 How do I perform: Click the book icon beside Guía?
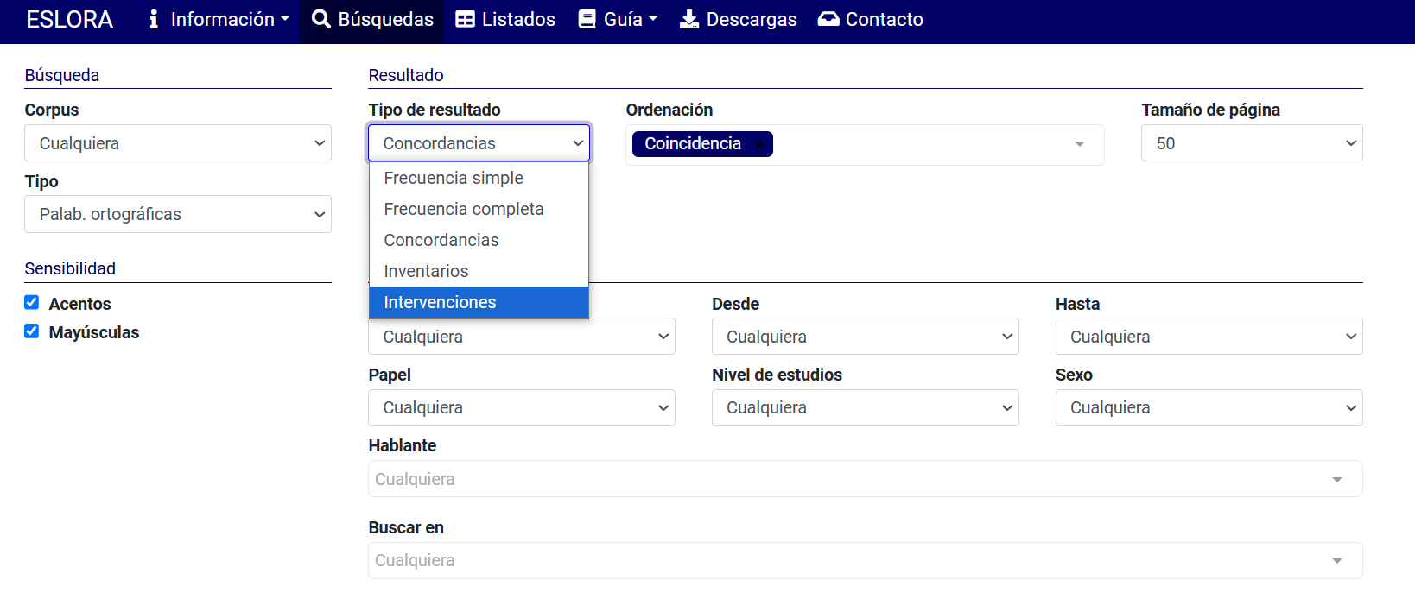(587, 19)
